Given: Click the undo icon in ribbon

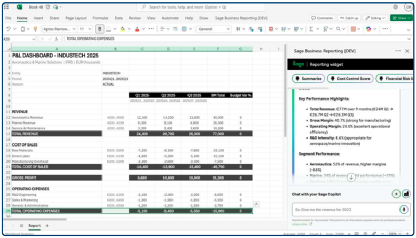Looking at the screenshot, I should point(10,29).
